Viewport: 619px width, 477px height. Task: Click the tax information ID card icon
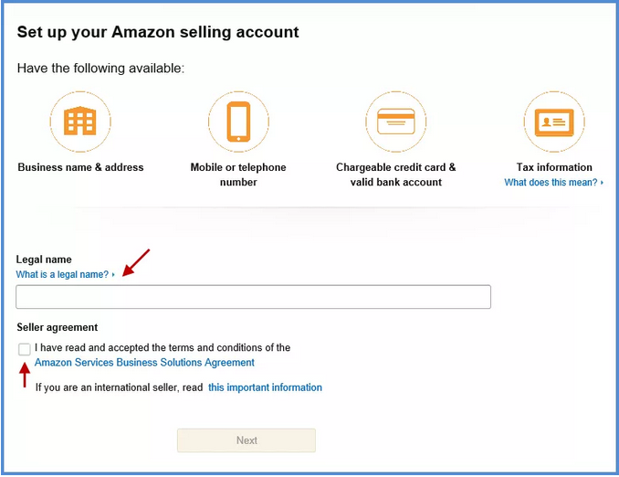[553, 122]
